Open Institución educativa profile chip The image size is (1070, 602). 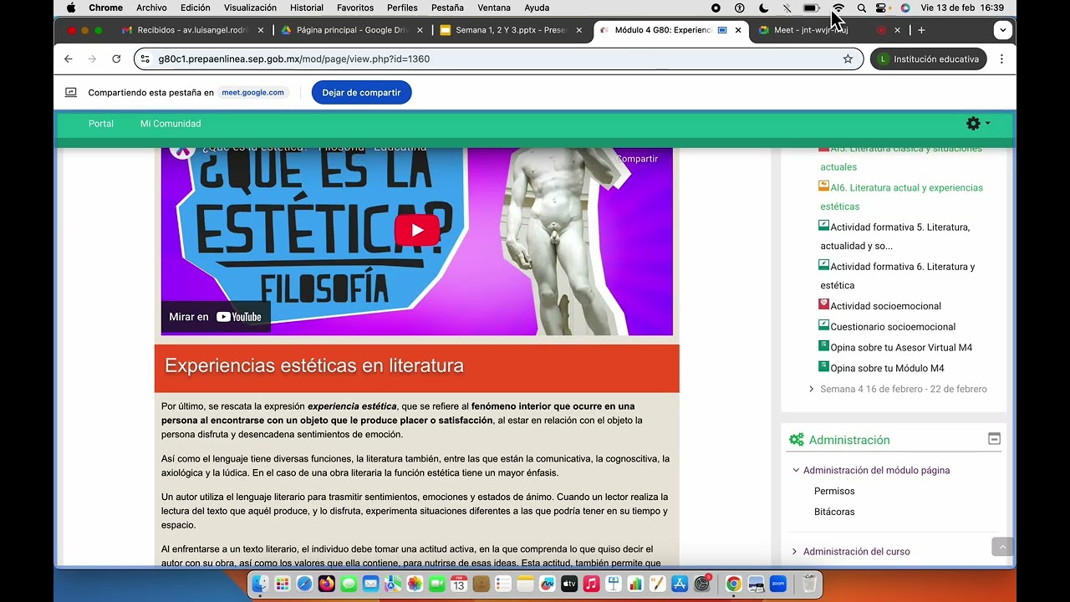coord(929,59)
